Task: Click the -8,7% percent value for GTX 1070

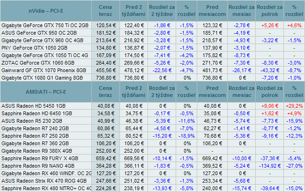Action: 295,70
